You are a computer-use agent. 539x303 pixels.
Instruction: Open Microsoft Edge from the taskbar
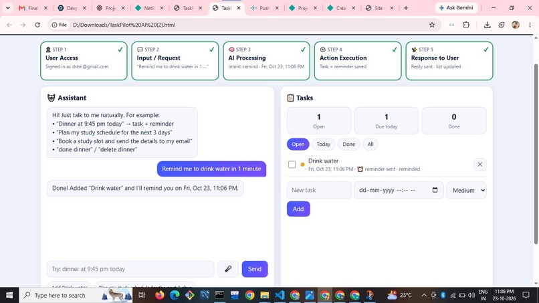[175, 295]
